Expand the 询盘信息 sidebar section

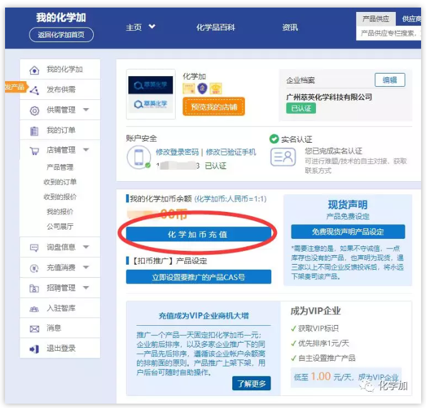(86, 248)
